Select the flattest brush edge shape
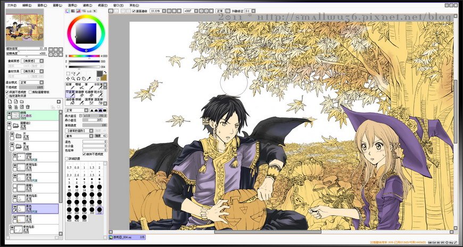 (104, 110)
